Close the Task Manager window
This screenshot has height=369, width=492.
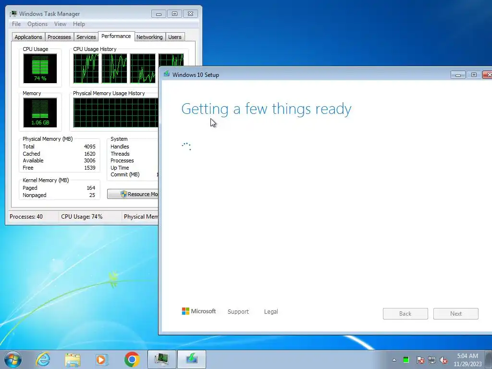[190, 14]
